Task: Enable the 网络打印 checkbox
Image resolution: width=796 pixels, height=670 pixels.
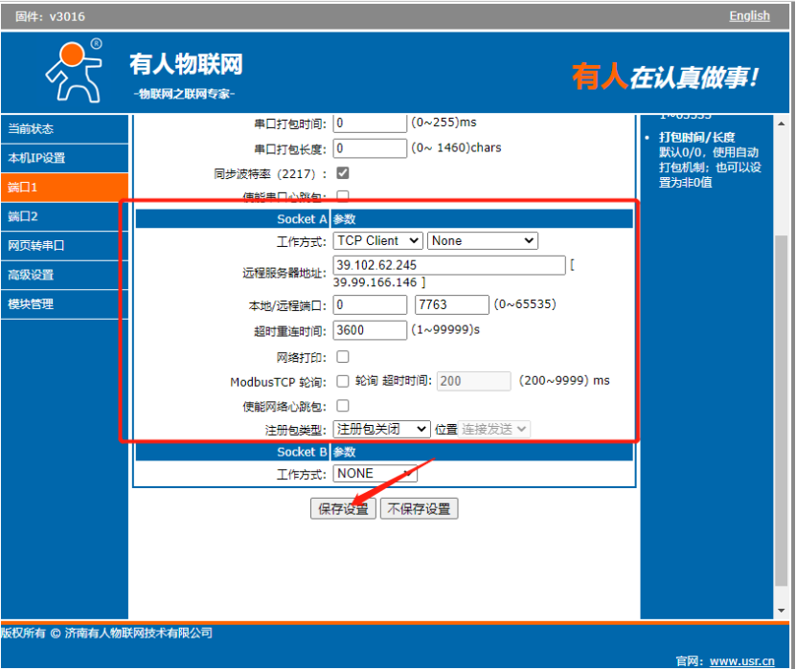Action: point(343,357)
